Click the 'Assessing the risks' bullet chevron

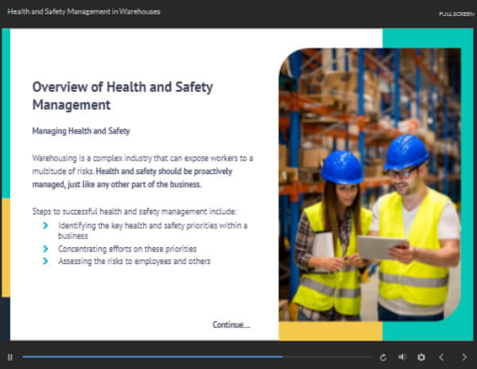pyautogui.click(x=47, y=261)
